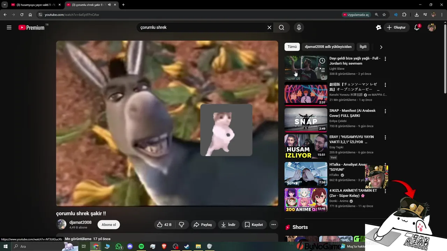Clear the search box with the X icon
Image resolution: width=447 pixels, height=251 pixels.
pyautogui.click(x=269, y=28)
